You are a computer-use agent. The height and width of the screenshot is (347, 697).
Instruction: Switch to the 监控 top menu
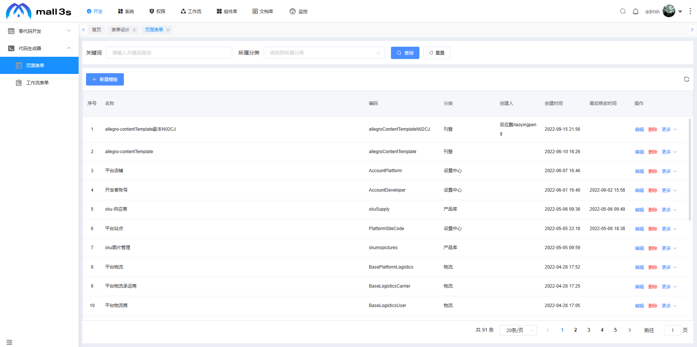299,11
